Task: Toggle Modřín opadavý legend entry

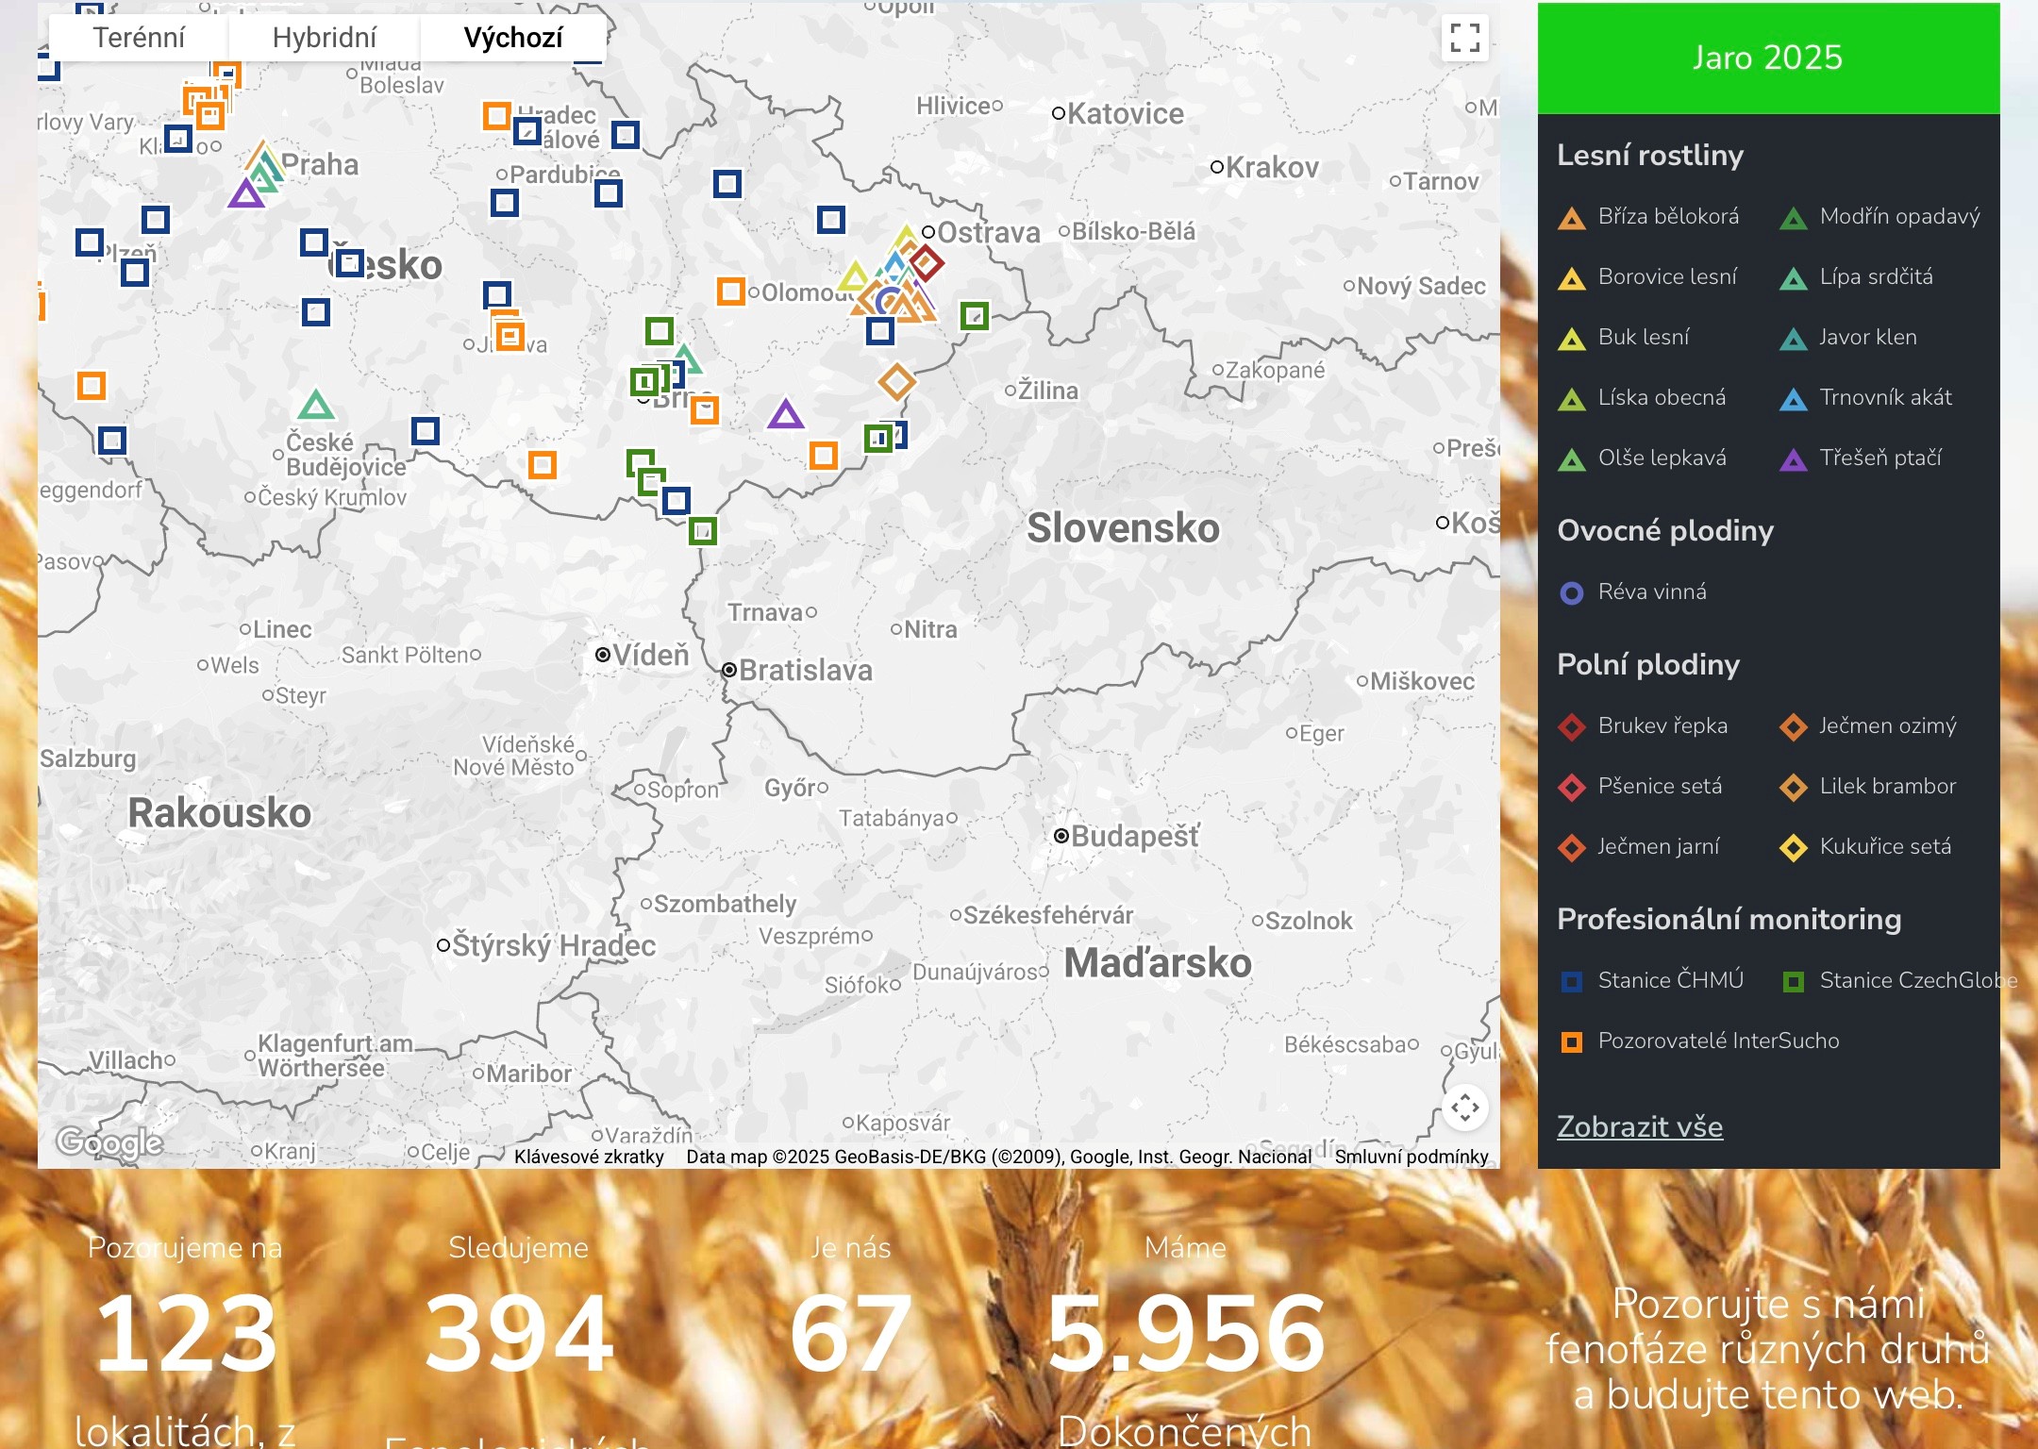Action: (x=1879, y=217)
